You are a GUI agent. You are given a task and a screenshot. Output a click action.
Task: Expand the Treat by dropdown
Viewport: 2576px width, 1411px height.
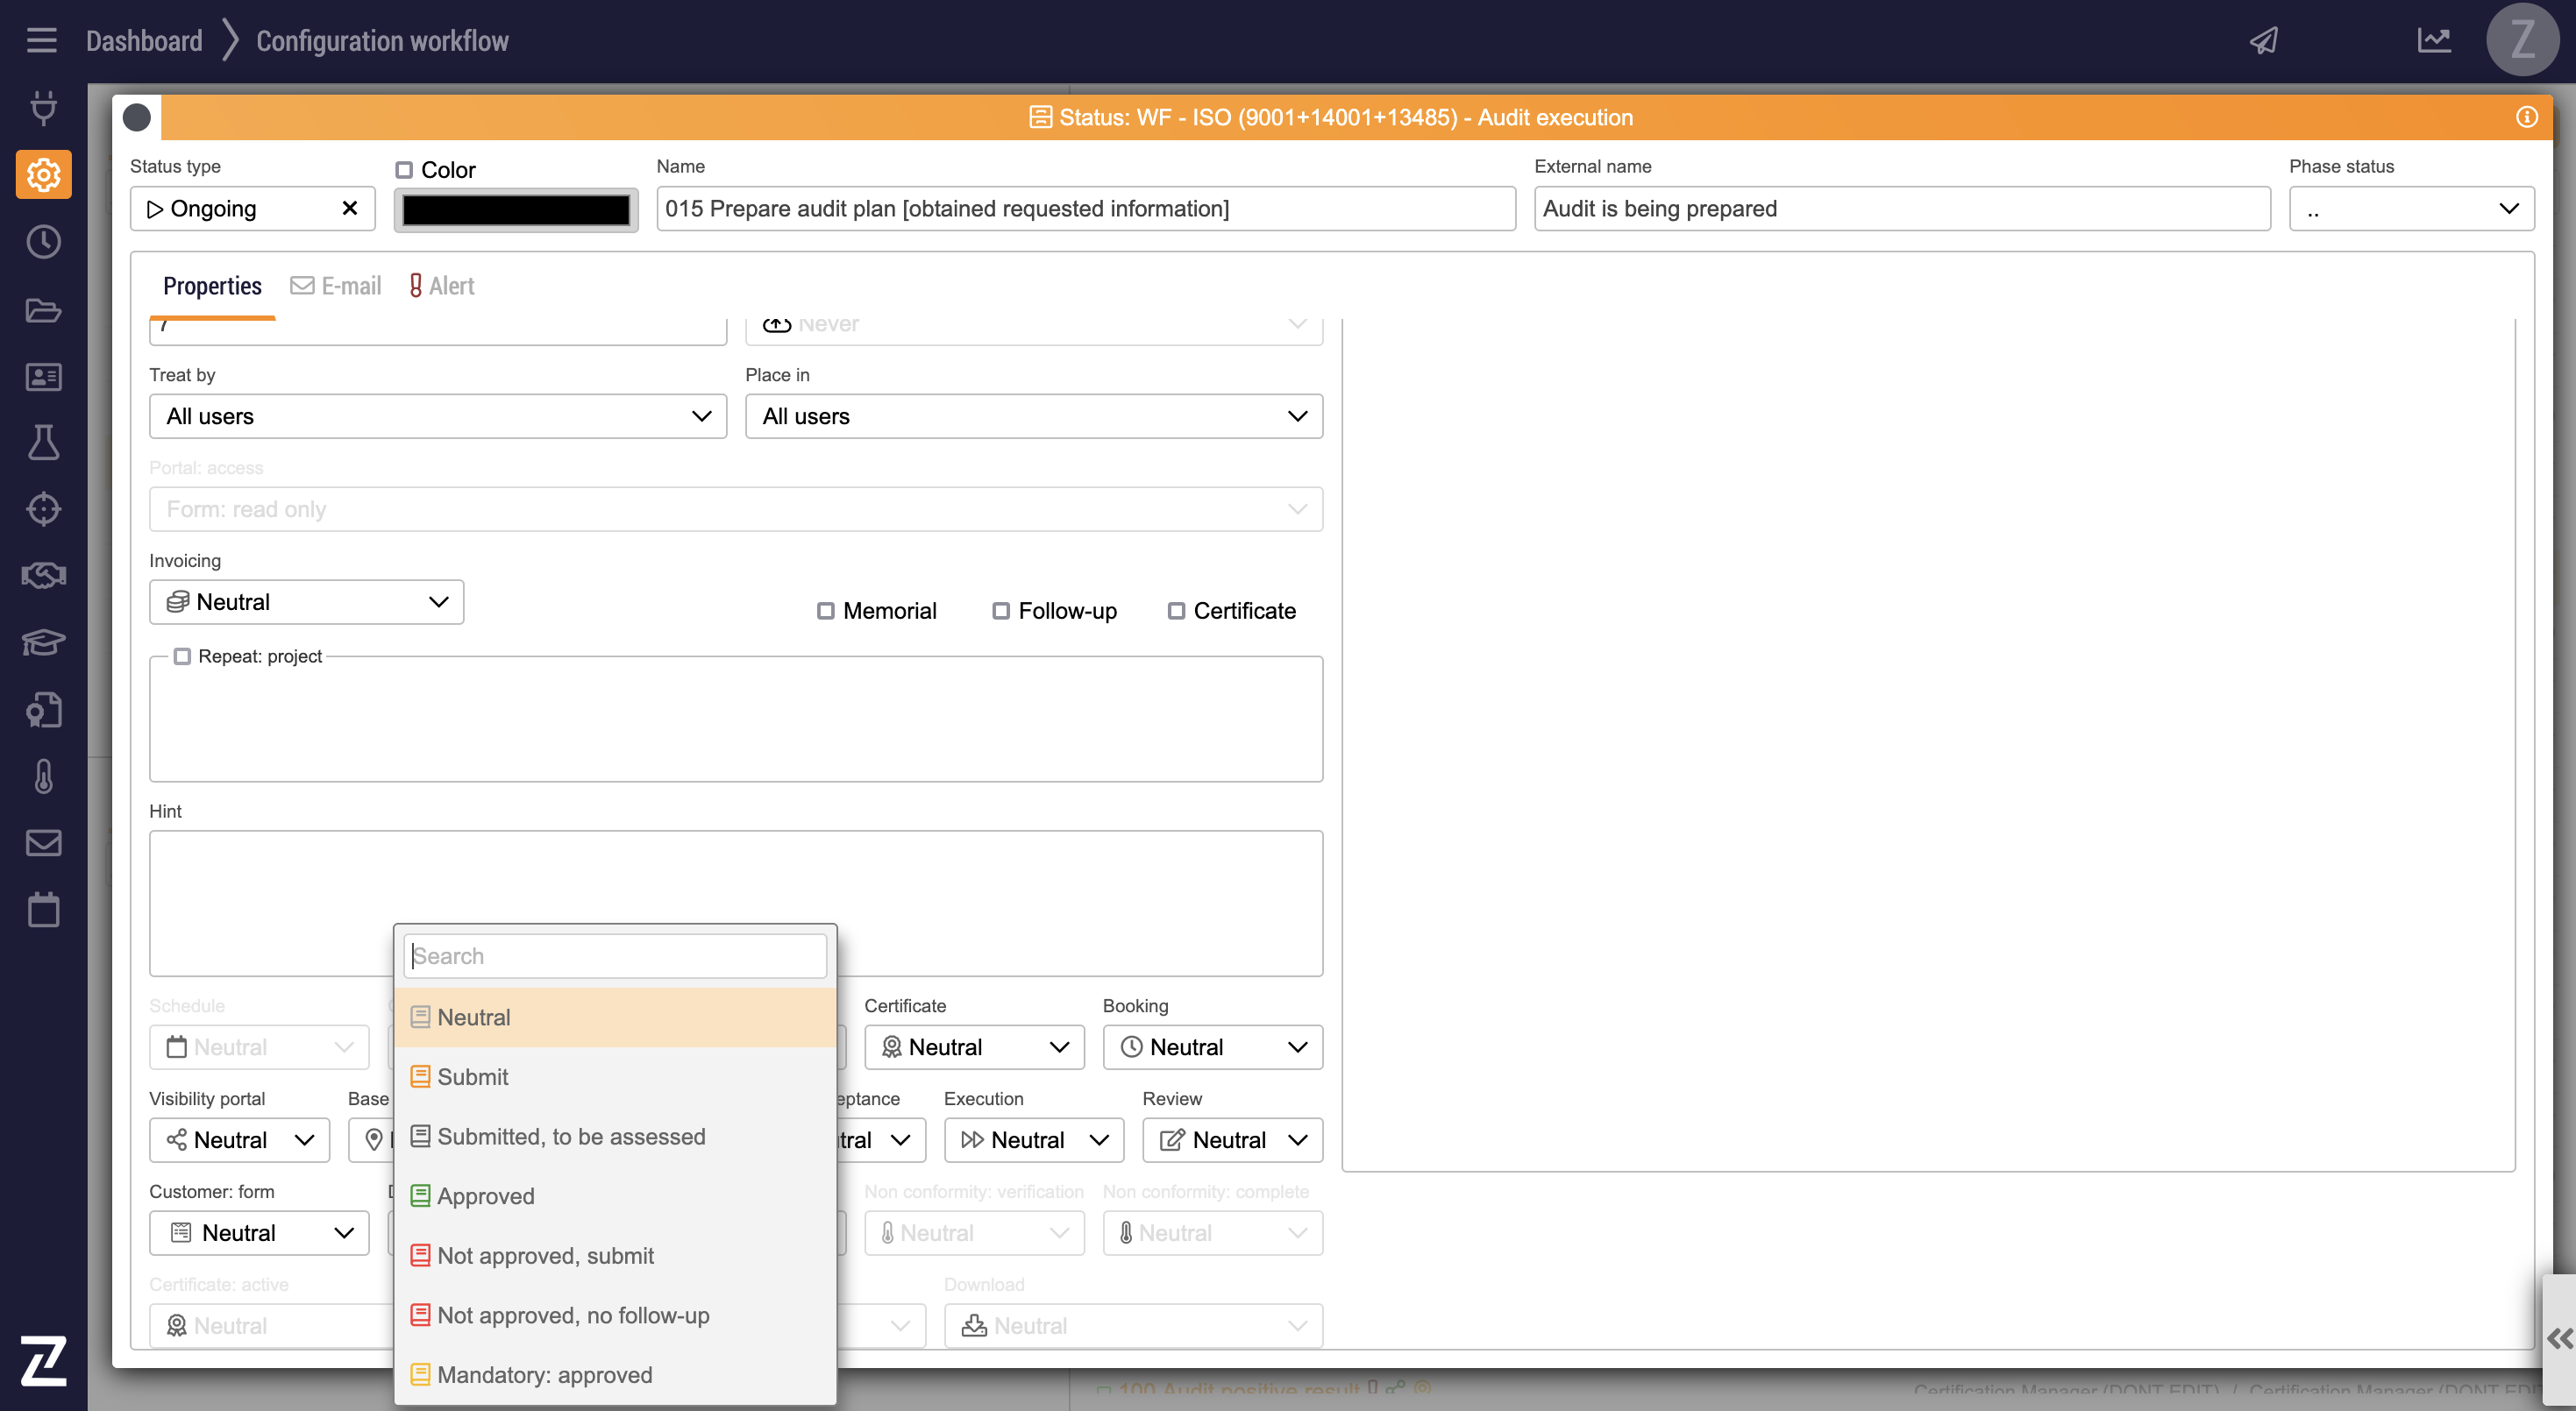tap(437, 415)
